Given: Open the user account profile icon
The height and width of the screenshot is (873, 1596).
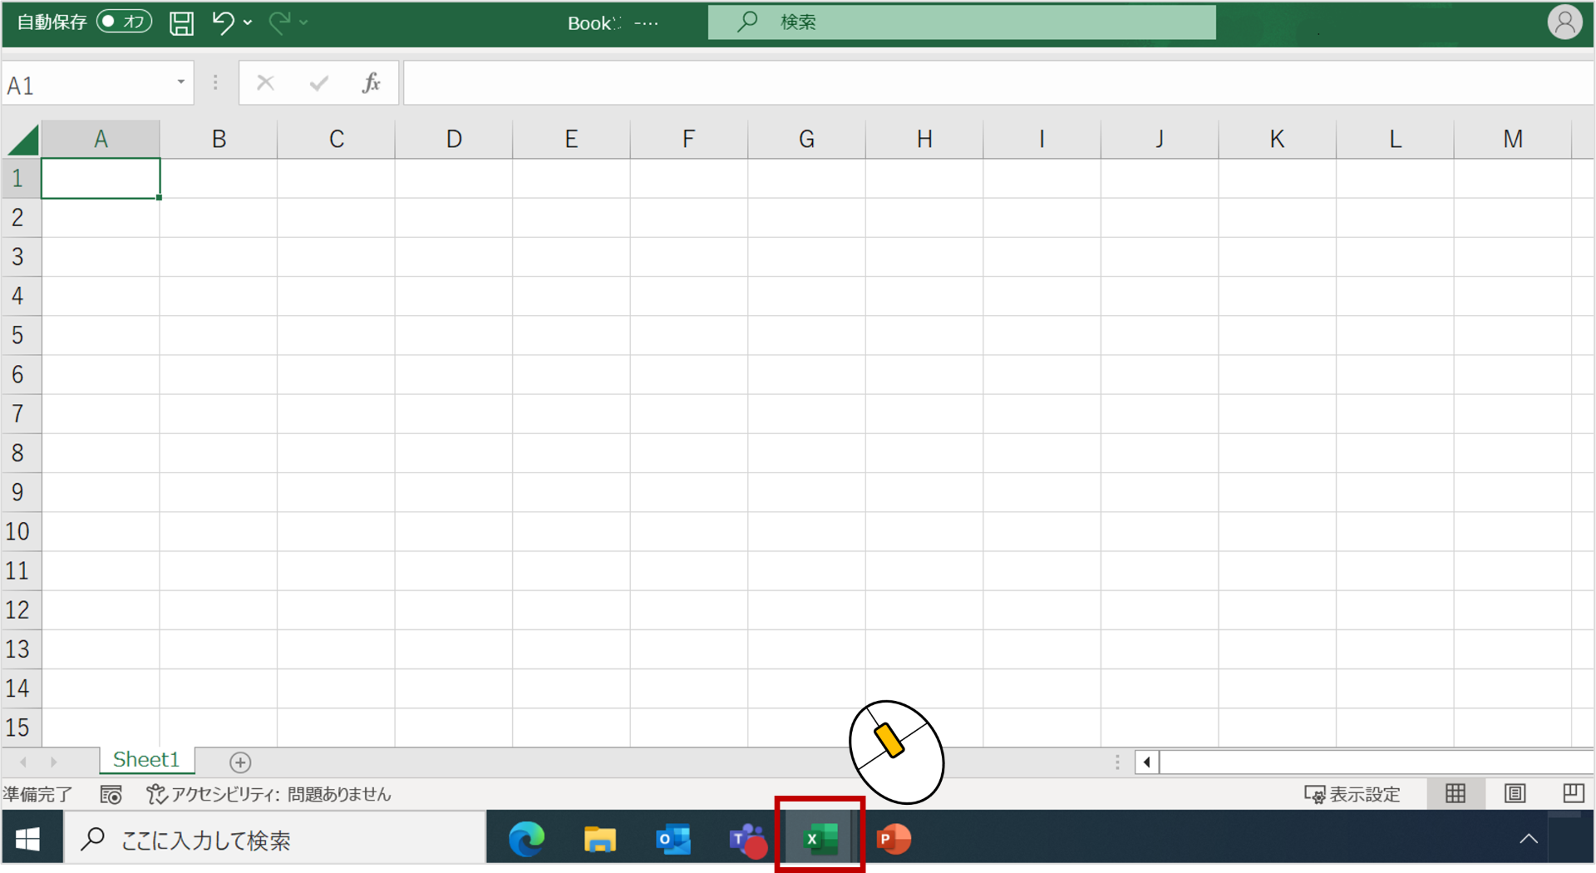Looking at the screenshot, I should coord(1564,22).
